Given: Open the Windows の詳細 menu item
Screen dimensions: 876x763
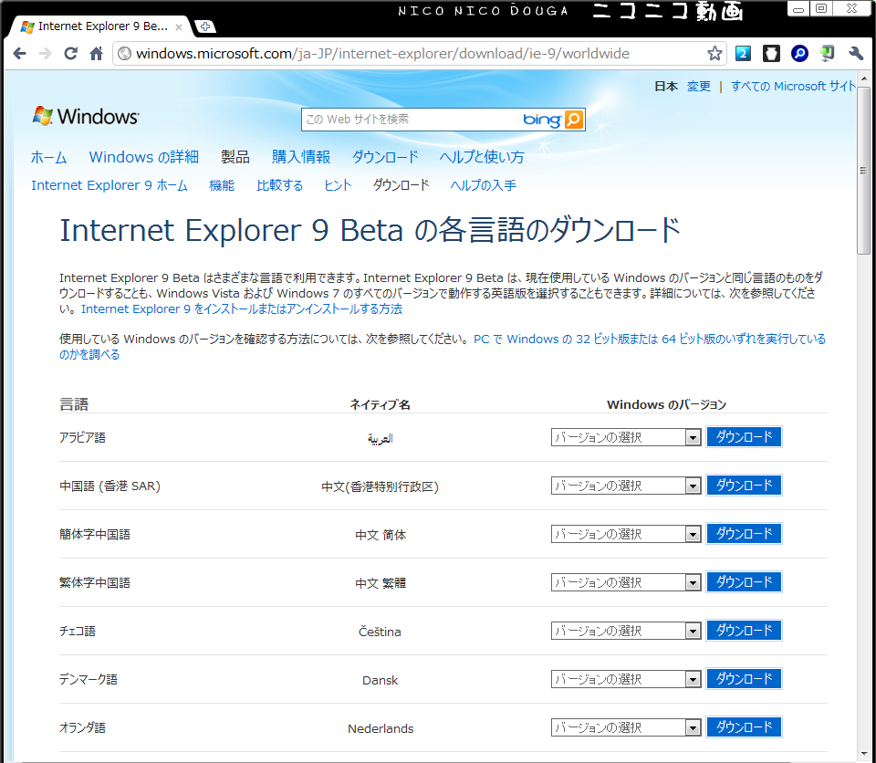Looking at the screenshot, I should coord(143,157).
